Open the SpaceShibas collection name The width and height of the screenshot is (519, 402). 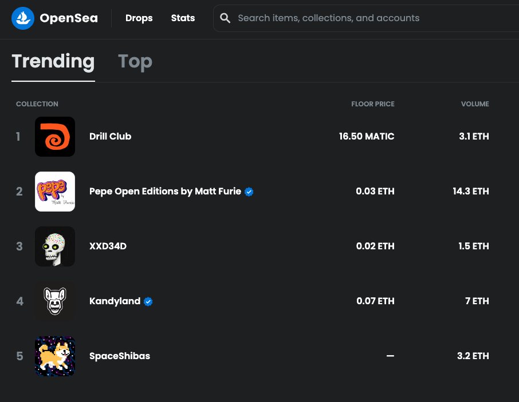coord(120,356)
